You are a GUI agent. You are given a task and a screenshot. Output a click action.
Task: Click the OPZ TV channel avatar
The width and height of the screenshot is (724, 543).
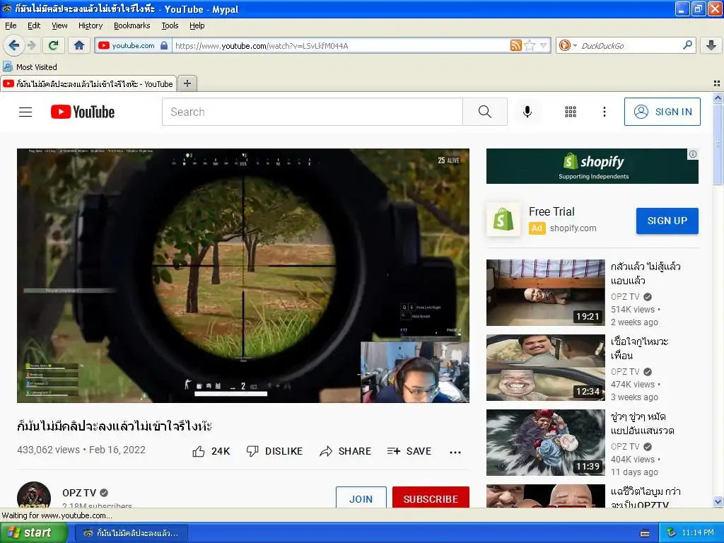click(34, 495)
